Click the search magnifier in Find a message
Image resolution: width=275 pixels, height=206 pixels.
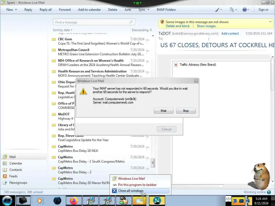click(131, 22)
